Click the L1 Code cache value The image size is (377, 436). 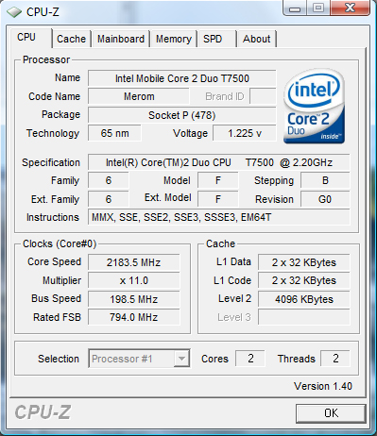(304, 280)
